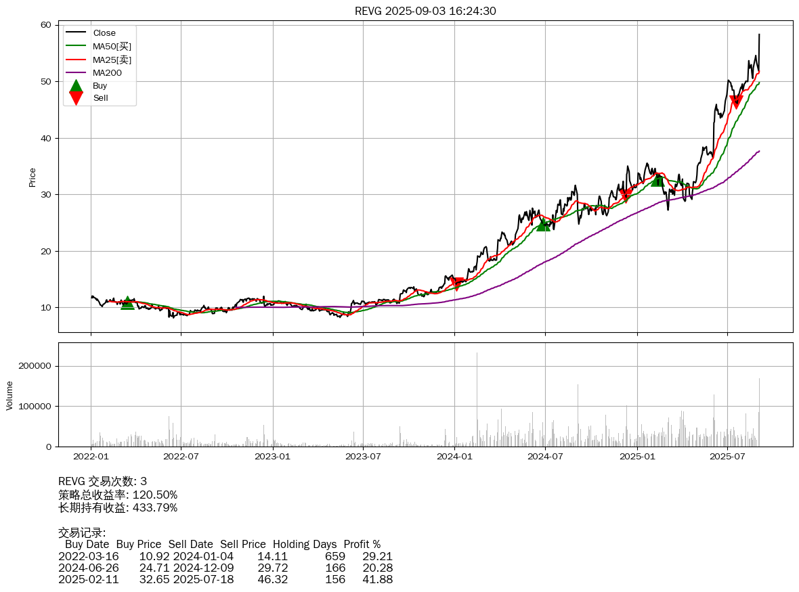This screenshot has width=799, height=592.
Task: Select the buy marker near March 2022
Action: click(x=127, y=303)
